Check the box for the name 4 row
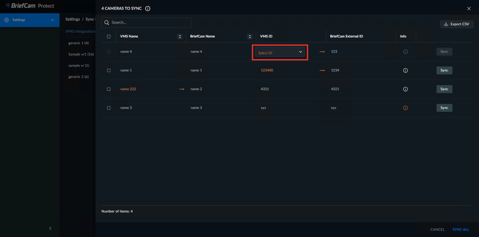 [x=109, y=52]
